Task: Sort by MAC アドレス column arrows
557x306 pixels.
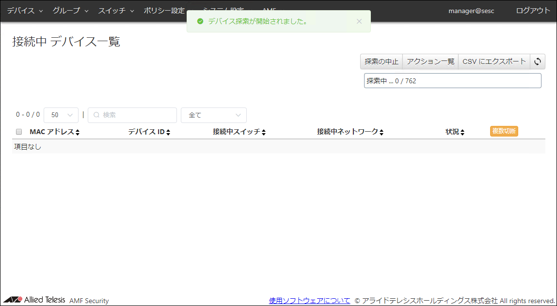Action: [x=77, y=132]
